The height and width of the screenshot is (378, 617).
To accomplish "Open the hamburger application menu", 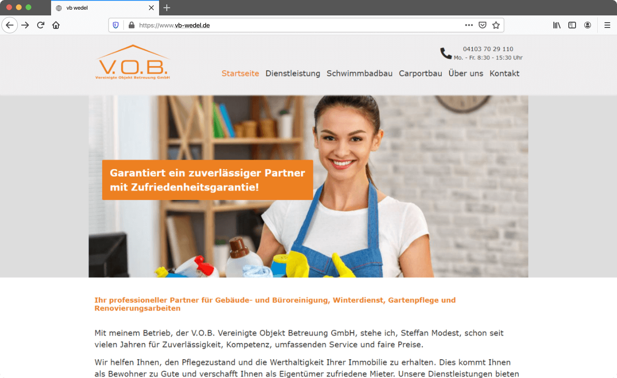I will coord(607,25).
